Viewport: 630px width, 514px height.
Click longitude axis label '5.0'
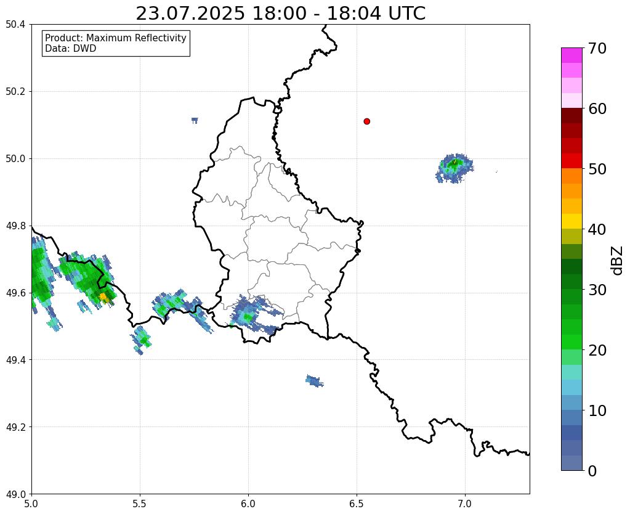point(31,503)
